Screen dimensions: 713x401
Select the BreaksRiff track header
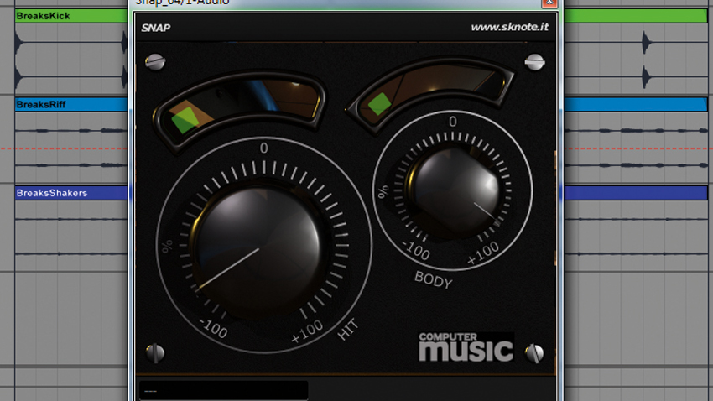pyautogui.click(x=71, y=105)
